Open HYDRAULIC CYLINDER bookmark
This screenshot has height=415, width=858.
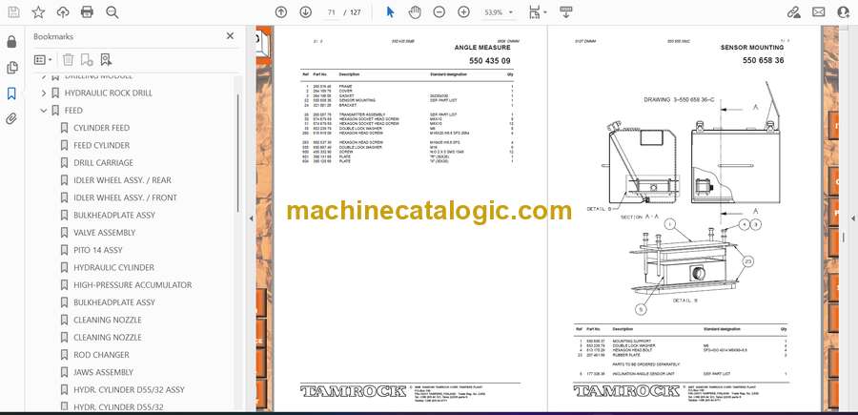point(113,268)
